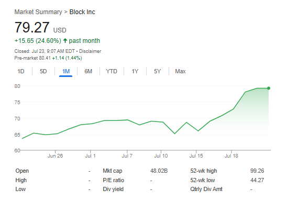Click the Jul 18 axis label
287x201 pixels.
pyautogui.click(x=231, y=156)
